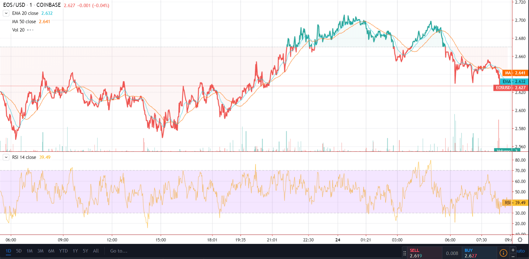Click the 24 date marker on time axis
This screenshot has width=529, height=259.
pos(338,240)
